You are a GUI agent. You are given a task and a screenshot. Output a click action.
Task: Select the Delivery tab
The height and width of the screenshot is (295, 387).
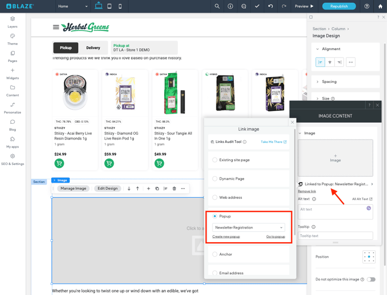click(x=93, y=48)
